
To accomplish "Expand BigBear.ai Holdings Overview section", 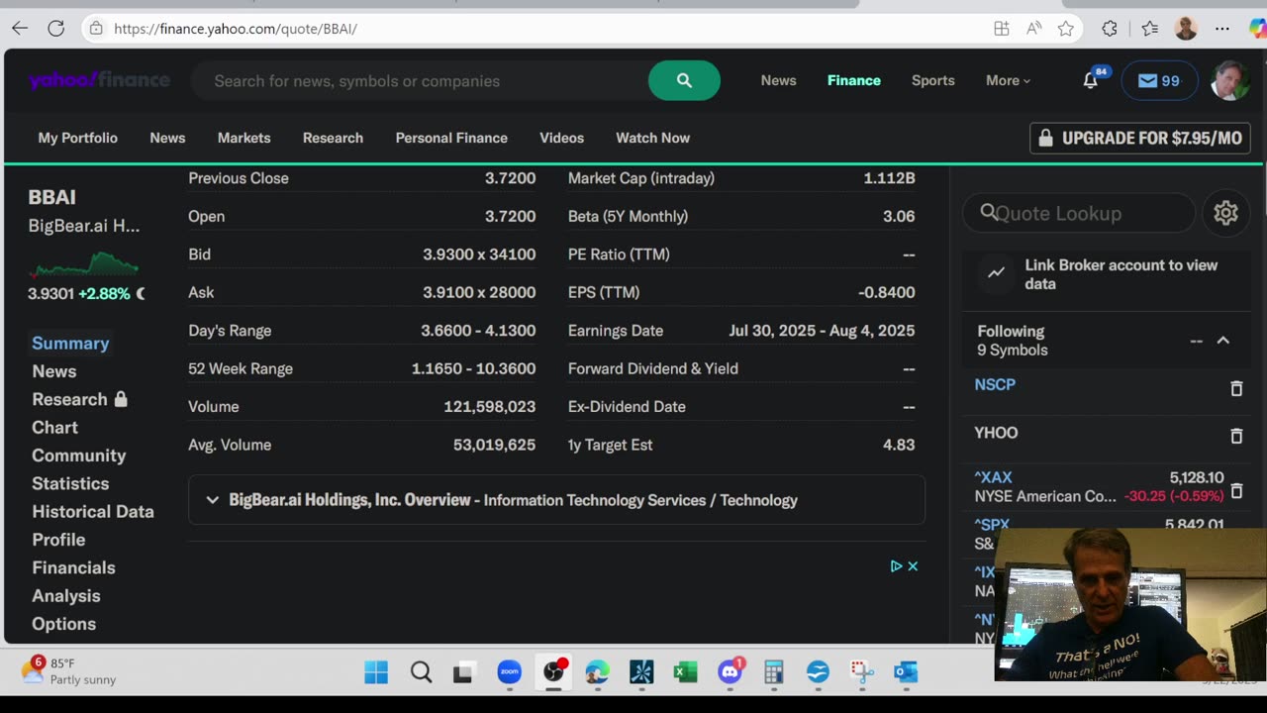I will [x=556, y=500].
